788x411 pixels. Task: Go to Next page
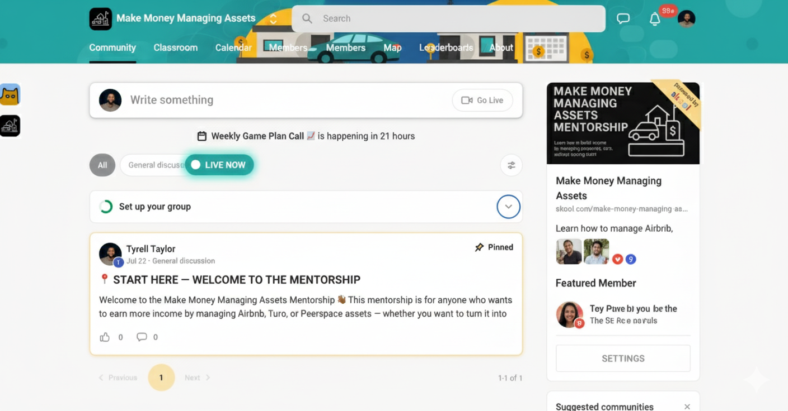click(198, 377)
